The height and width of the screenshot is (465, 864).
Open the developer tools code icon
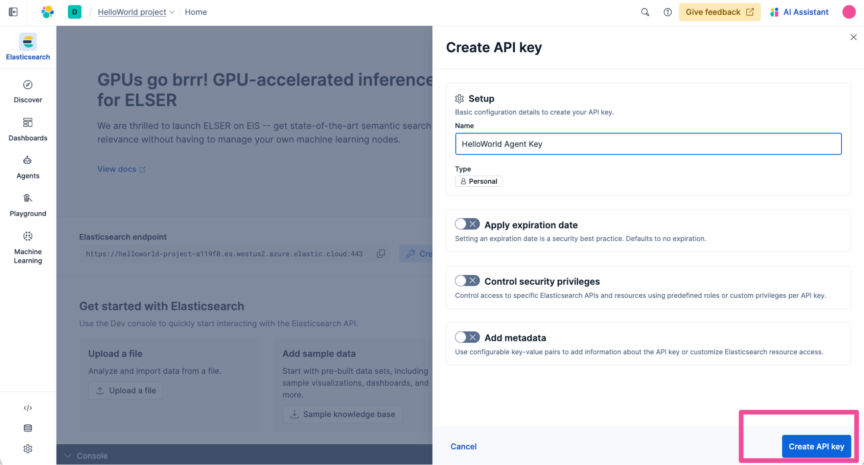tap(28, 408)
